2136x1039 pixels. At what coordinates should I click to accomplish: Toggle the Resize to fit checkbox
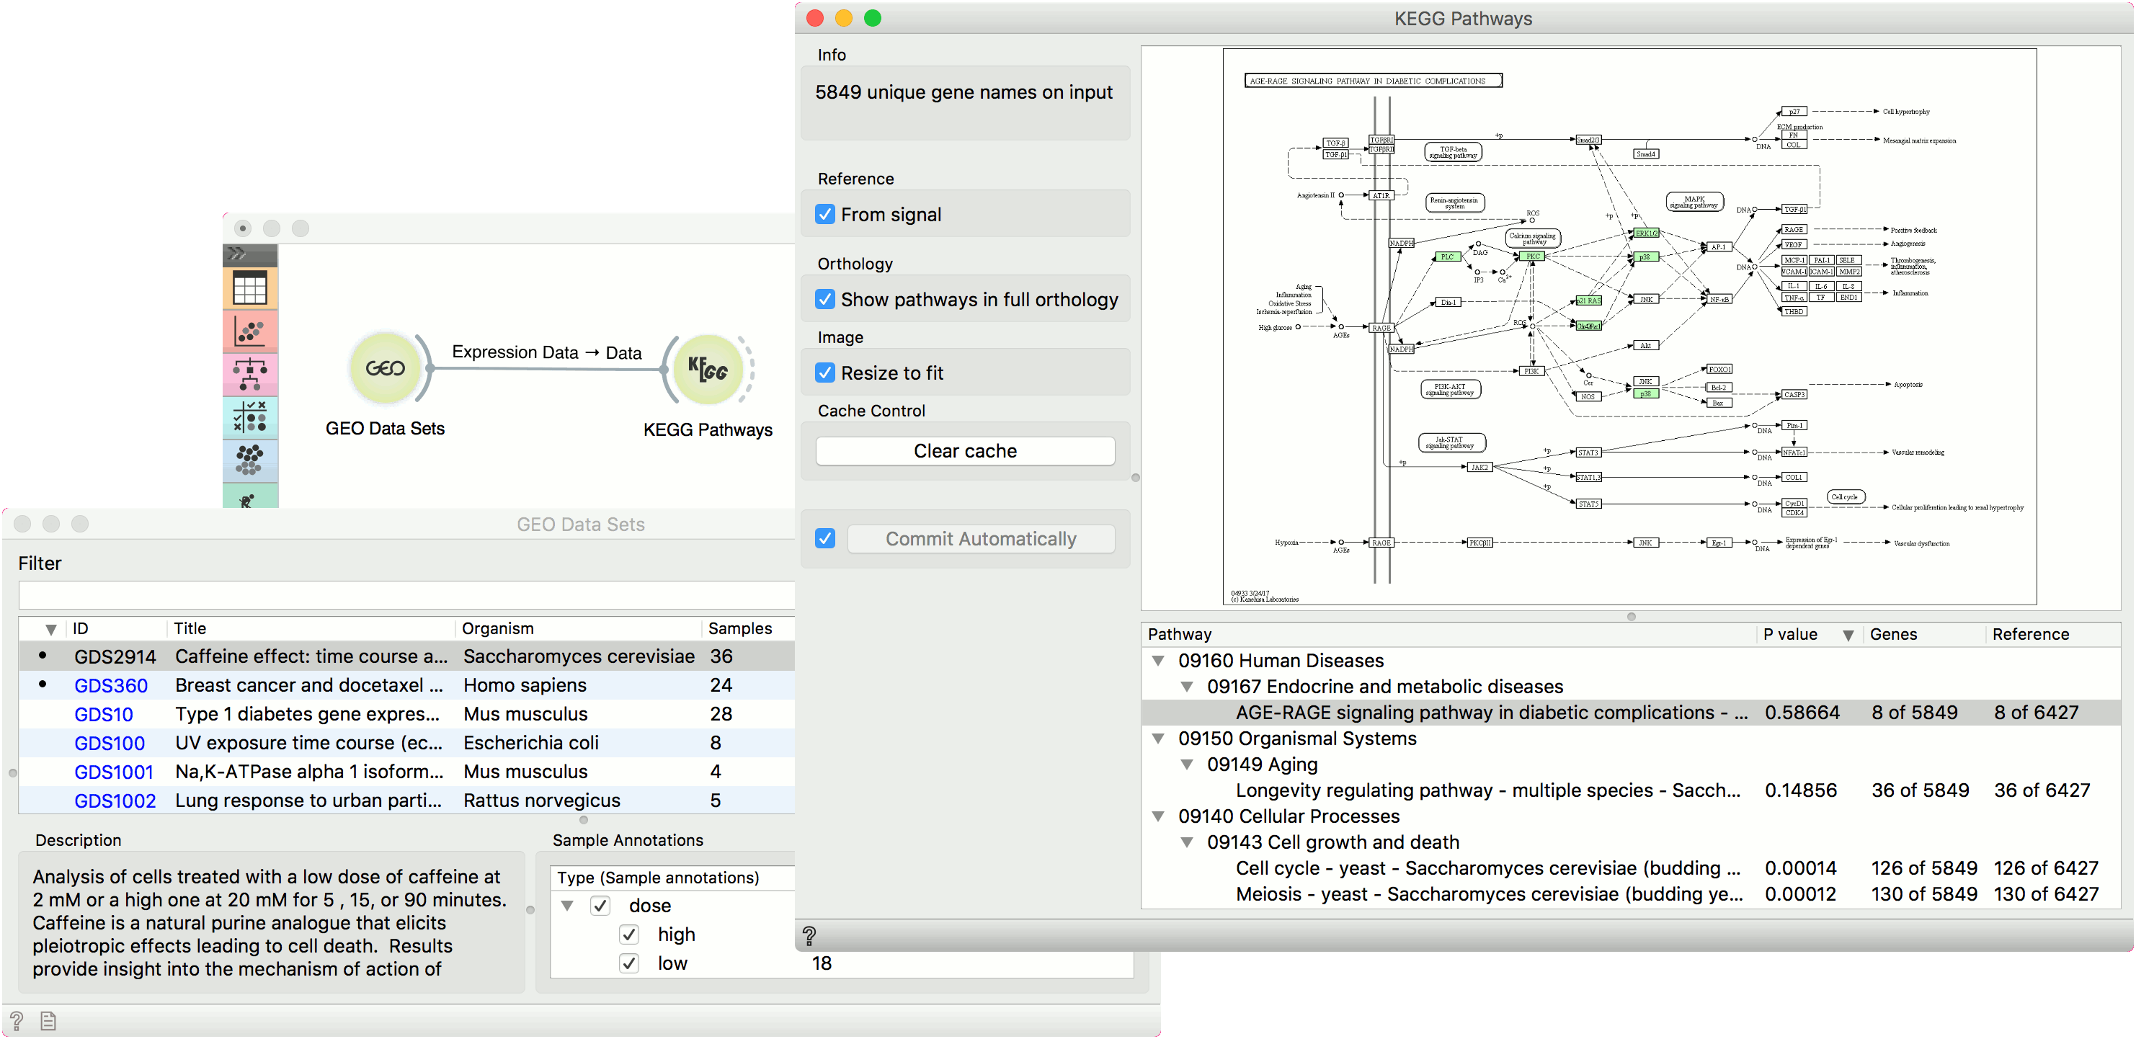click(825, 373)
